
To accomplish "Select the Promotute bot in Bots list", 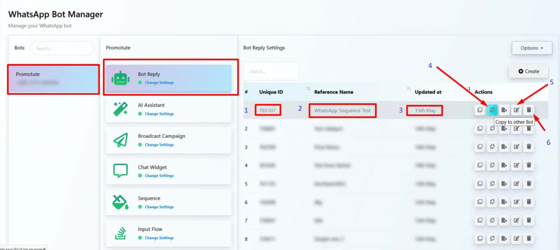I will coord(53,79).
